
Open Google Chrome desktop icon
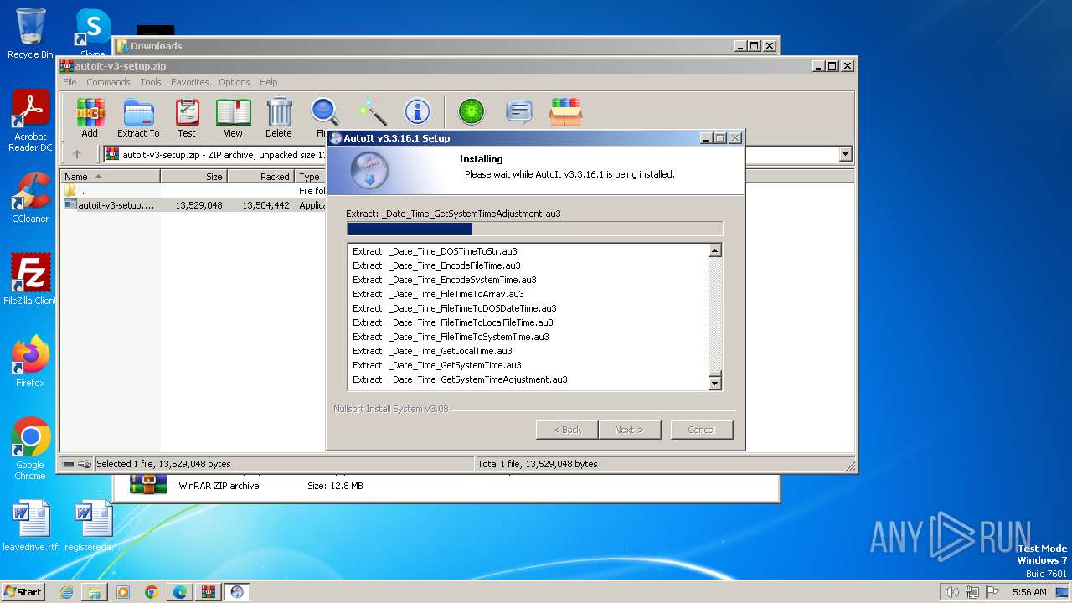[30, 448]
